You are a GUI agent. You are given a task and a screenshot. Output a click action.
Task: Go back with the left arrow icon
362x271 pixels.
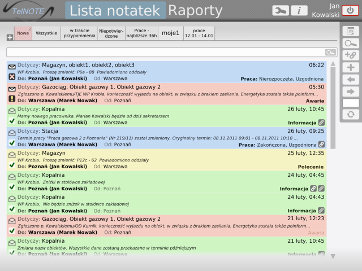(x=350, y=79)
